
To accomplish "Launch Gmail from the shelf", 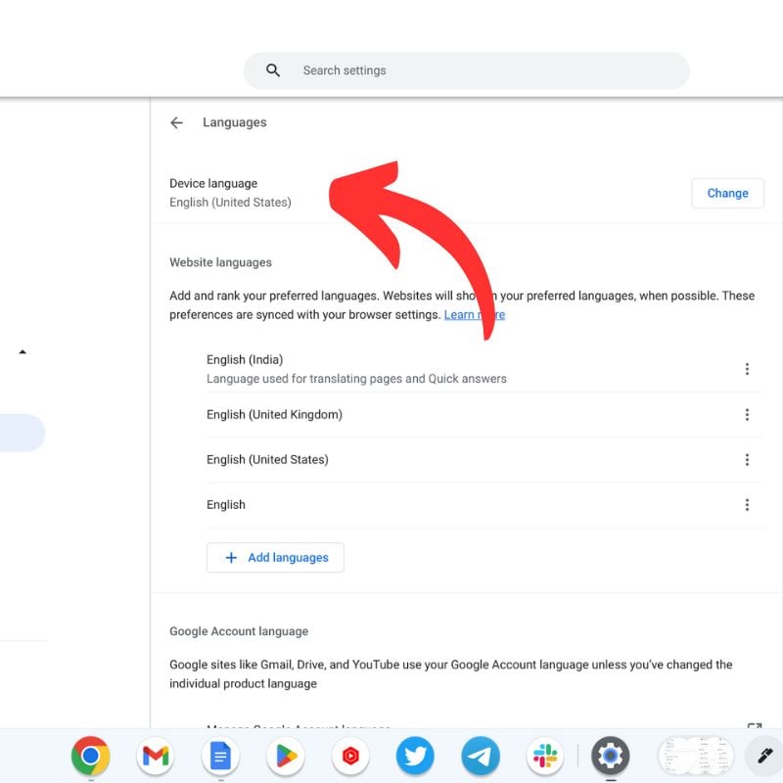I will tap(155, 756).
